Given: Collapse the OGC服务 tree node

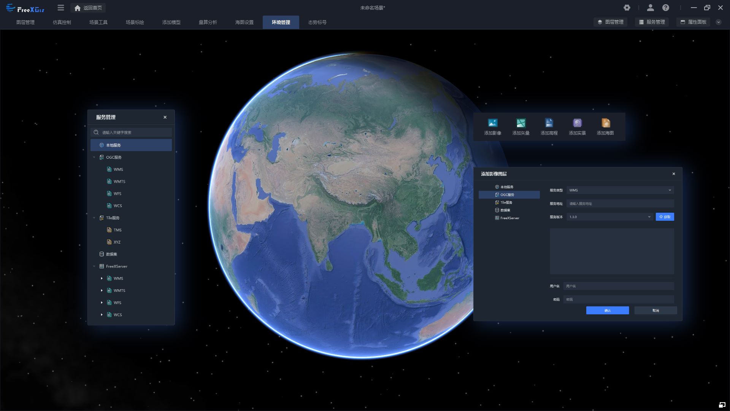Looking at the screenshot, I should point(94,157).
